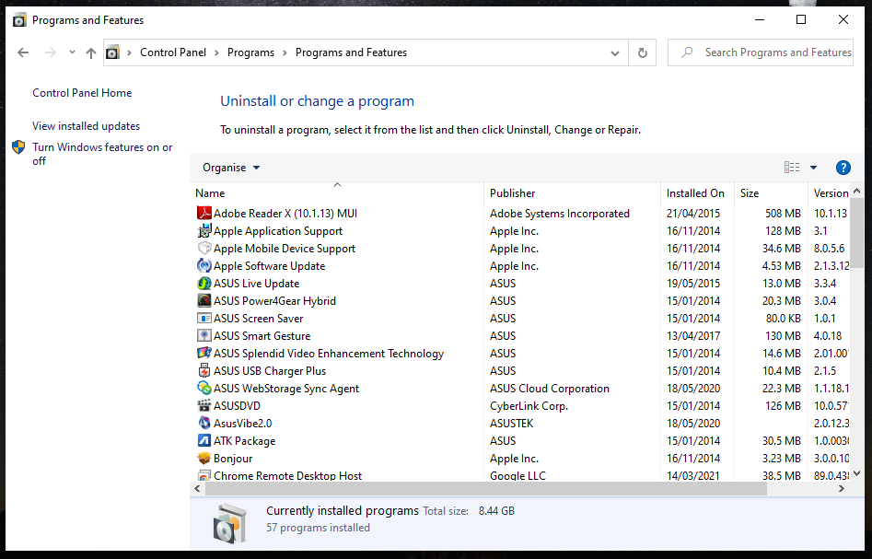Select Adobe Reader X (10.1.13) MUI name
The height and width of the screenshot is (559, 872).
(x=285, y=214)
